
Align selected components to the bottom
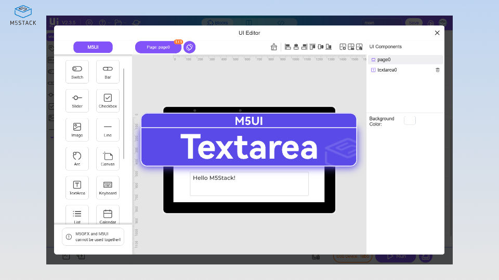329,47
